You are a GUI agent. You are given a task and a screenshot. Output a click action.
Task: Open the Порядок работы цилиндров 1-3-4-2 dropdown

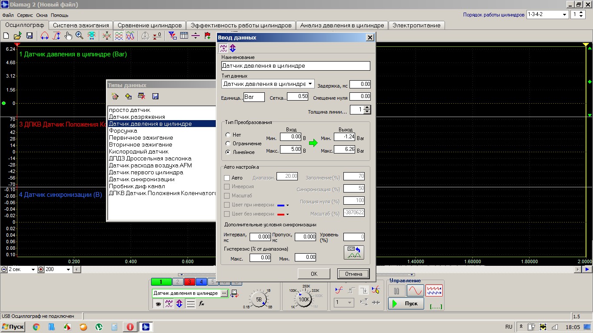[x=565, y=14]
